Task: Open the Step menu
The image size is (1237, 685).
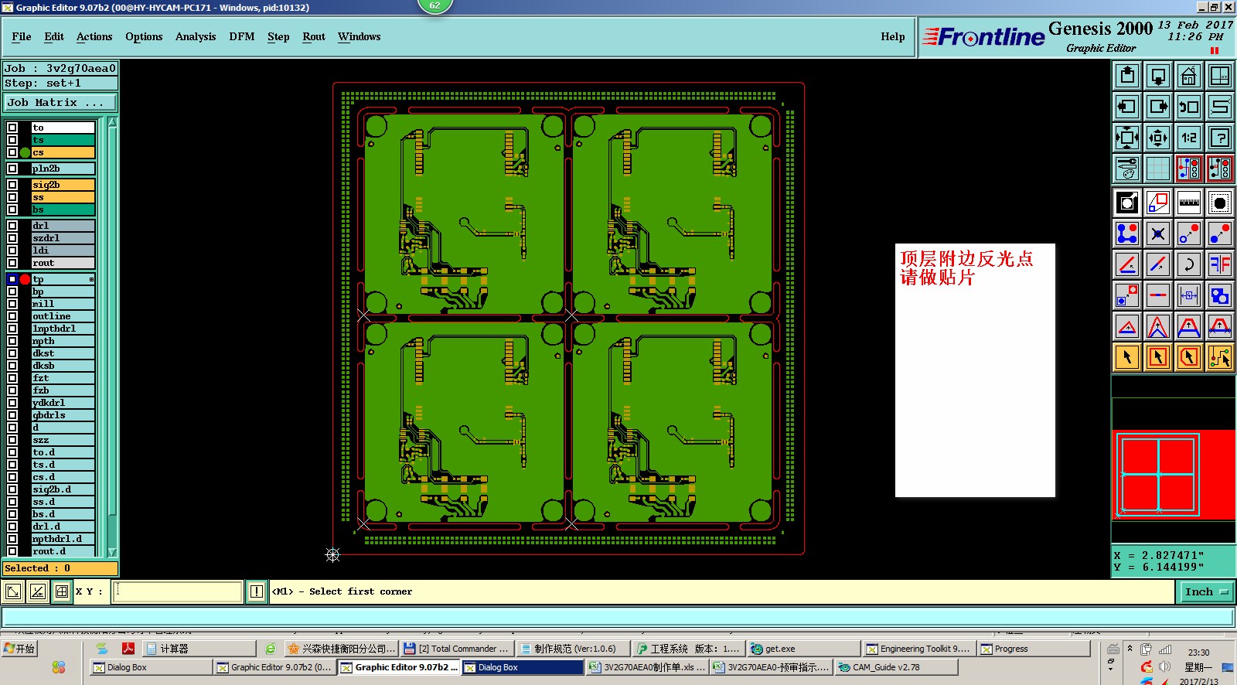Action: pyautogui.click(x=278, y=36)
